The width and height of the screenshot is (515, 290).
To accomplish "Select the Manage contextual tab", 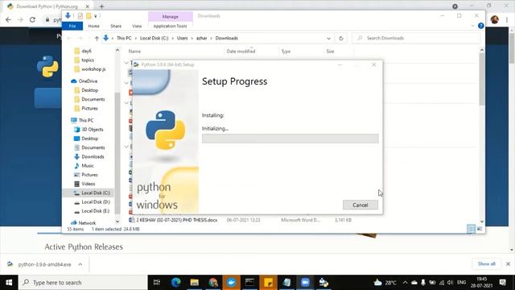I will [170, 16].
